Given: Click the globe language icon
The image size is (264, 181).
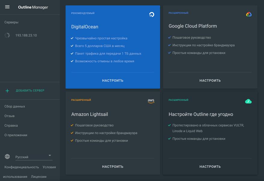Looking at the screenshot, I should tap(7, 157).
